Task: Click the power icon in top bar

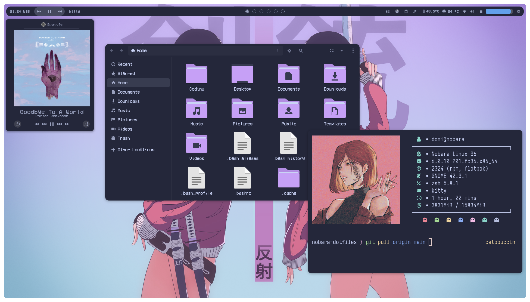Action: 519,11
